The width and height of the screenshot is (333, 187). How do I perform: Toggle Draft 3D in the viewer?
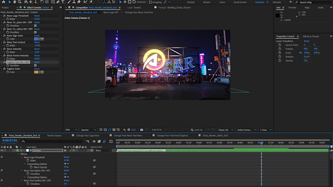pyautogui.click(x=197, y=129)
